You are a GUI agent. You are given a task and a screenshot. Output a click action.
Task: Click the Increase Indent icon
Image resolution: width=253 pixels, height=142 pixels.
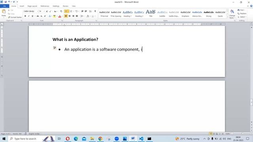(x=86, y=11)
